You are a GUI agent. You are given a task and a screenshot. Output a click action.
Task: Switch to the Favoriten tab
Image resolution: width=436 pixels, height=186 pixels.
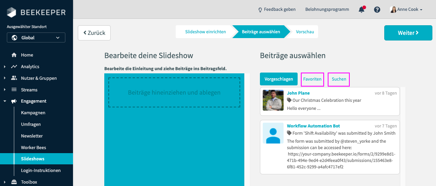[x=312, y=79]
